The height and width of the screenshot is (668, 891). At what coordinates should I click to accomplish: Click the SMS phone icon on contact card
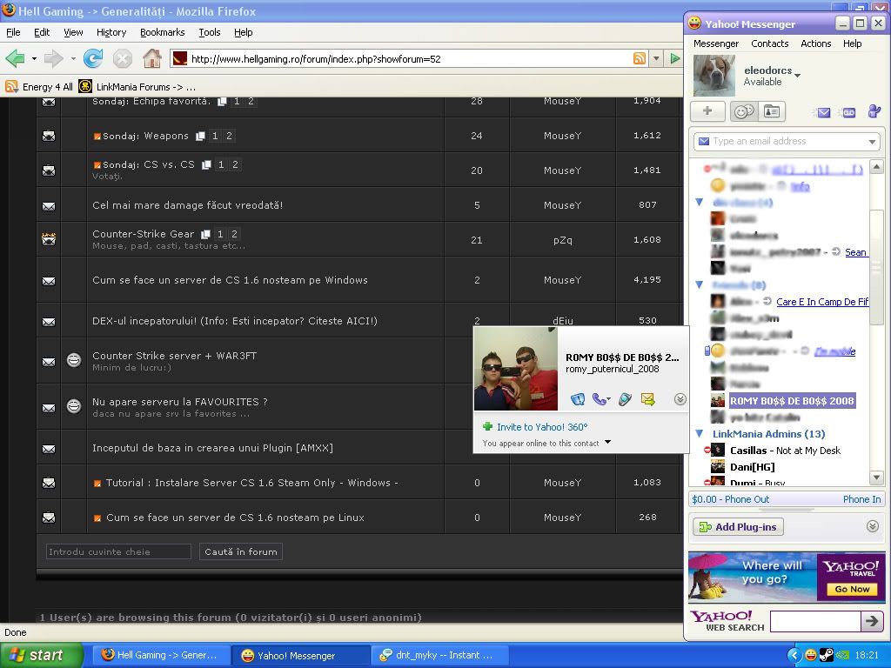[625, 399]
